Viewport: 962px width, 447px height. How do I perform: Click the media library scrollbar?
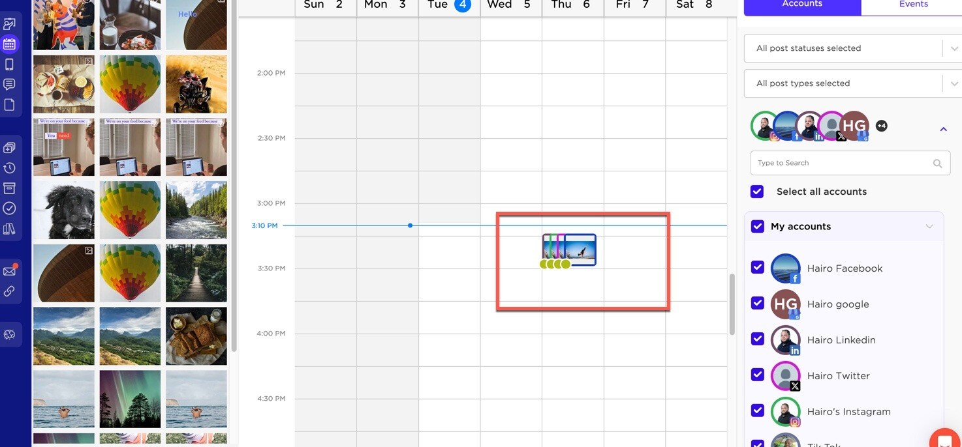[234, 176]
